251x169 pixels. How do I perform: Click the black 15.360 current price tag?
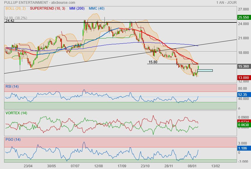243,66
